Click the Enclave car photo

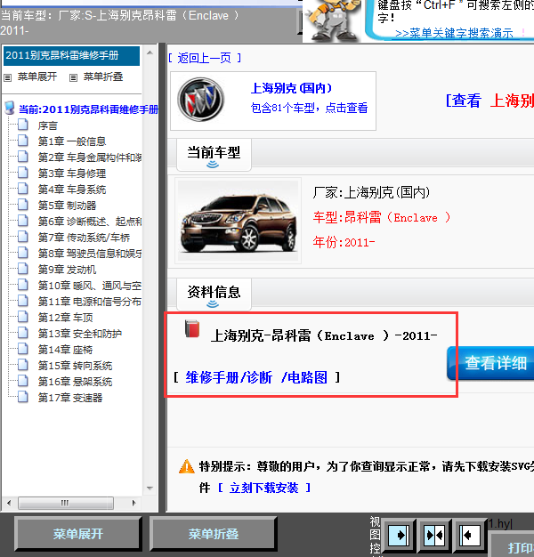(x=238, y=221)
